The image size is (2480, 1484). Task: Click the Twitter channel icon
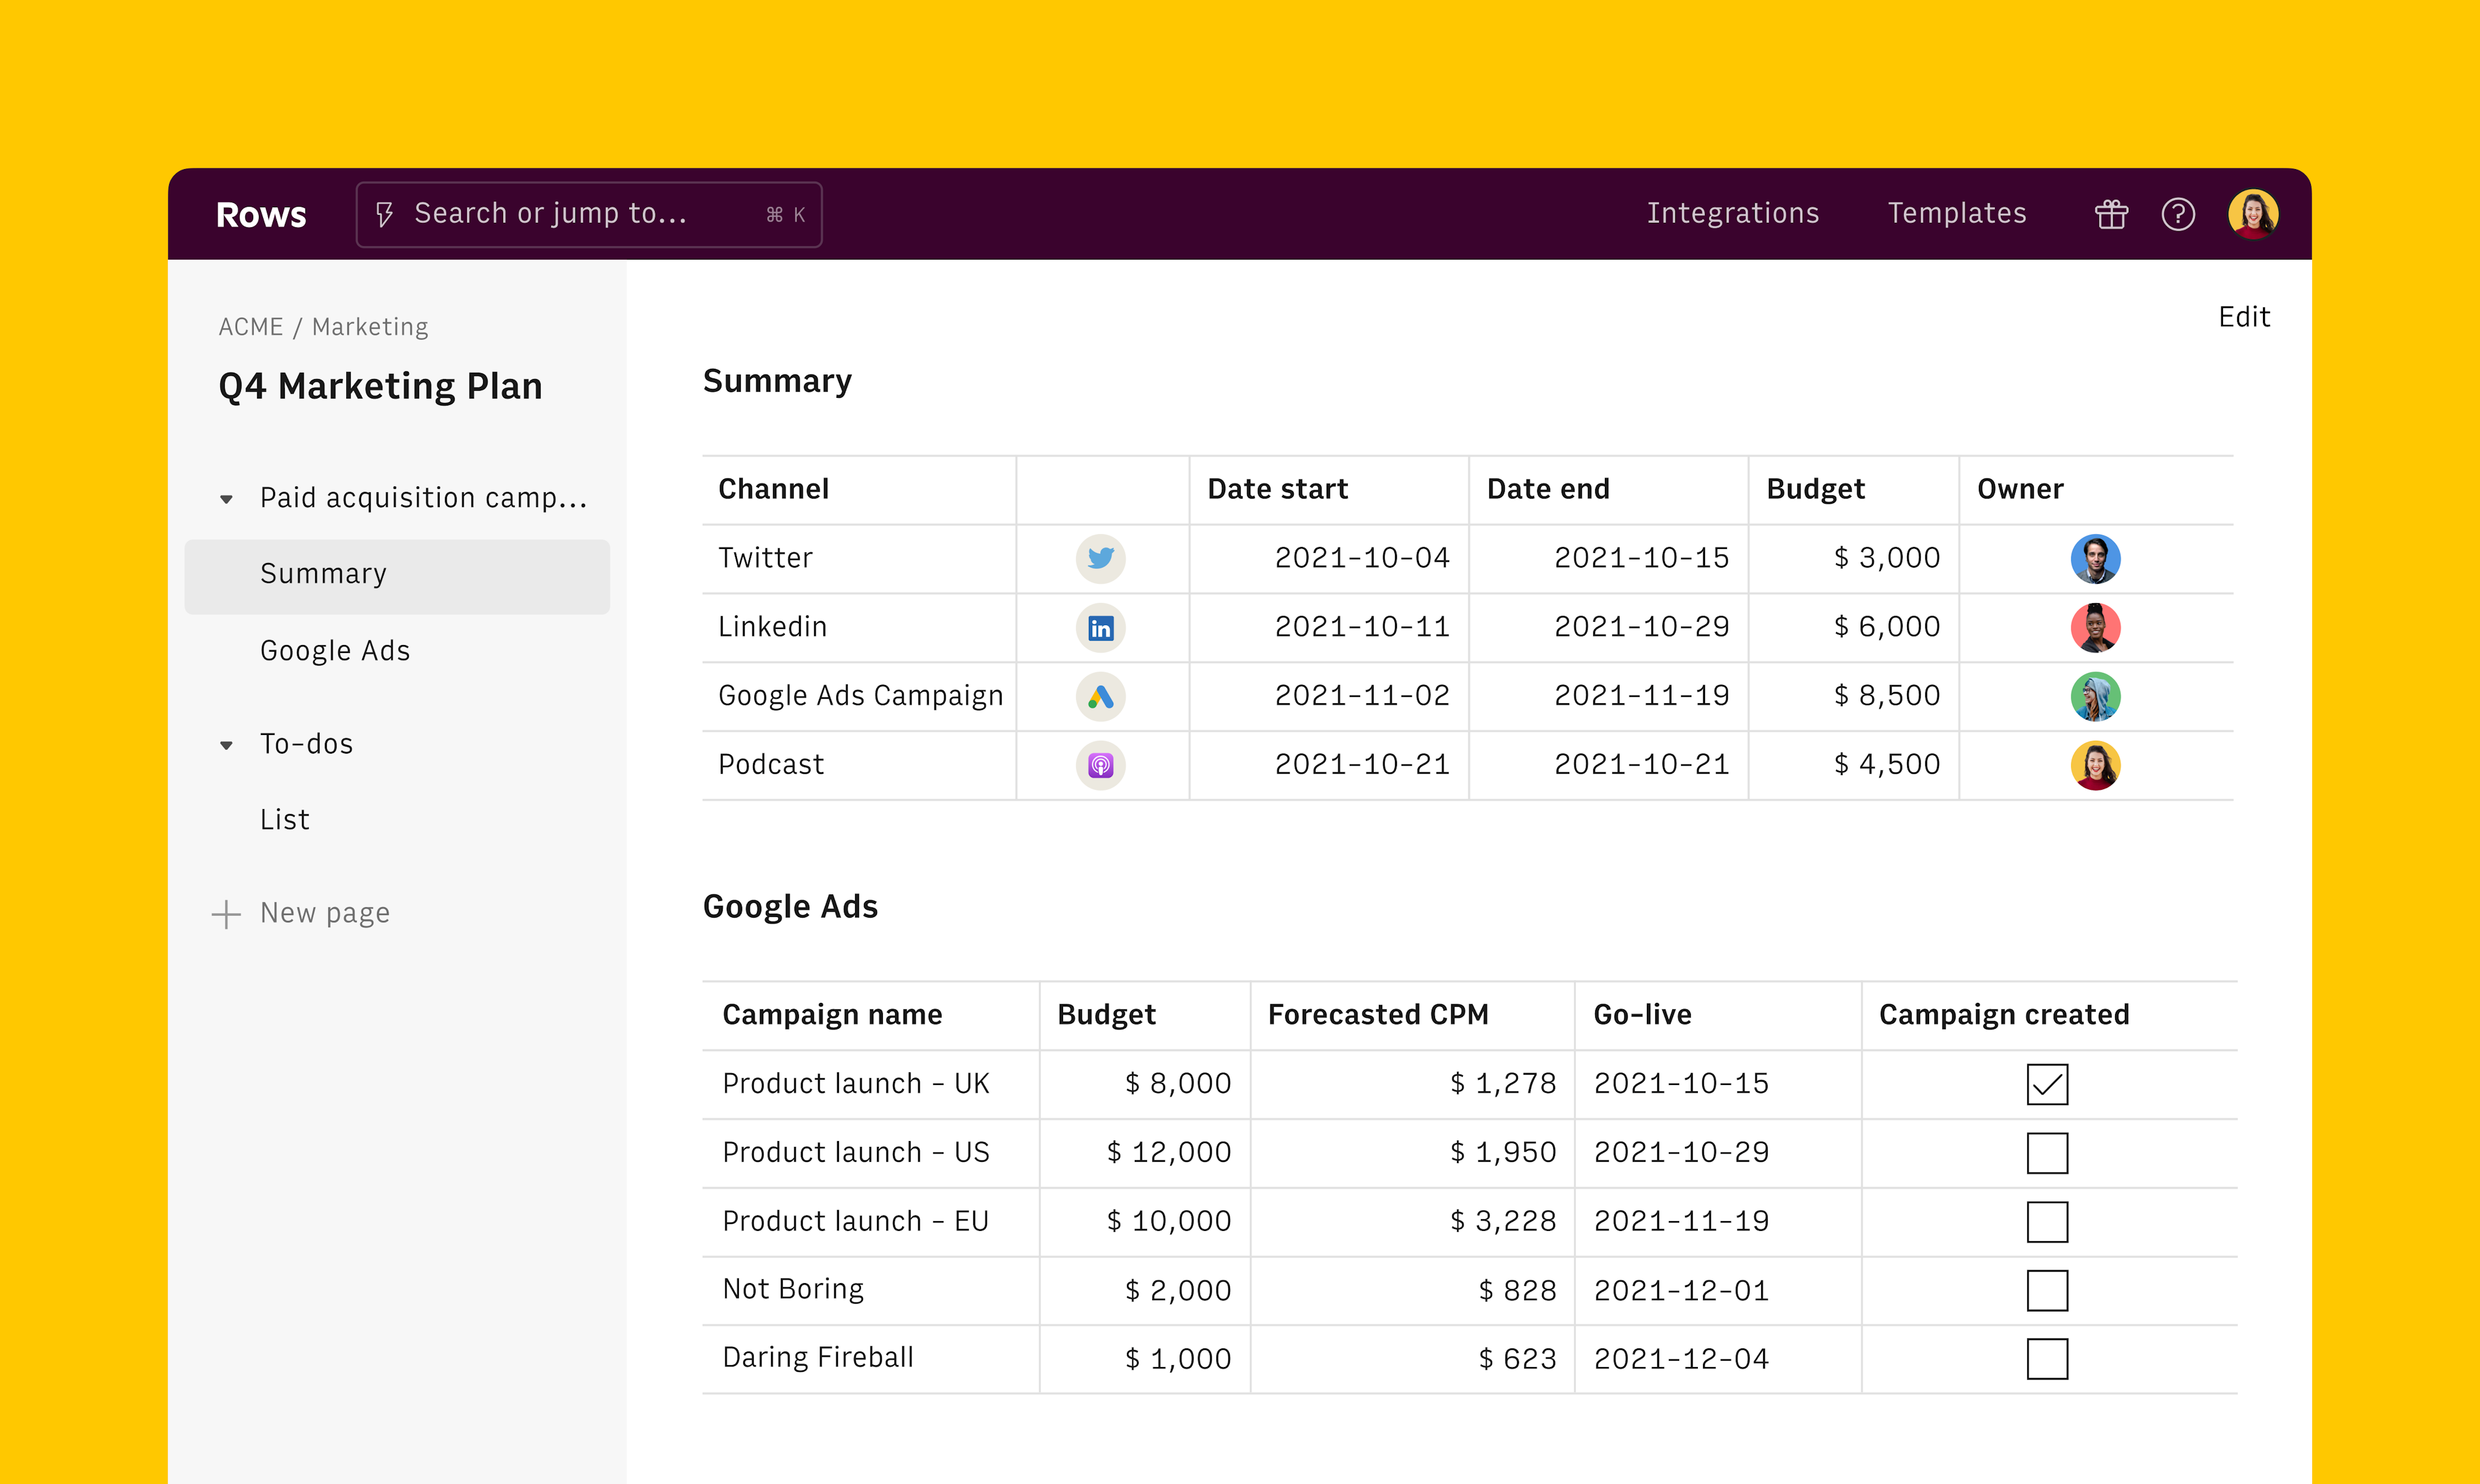point(1100,558)
